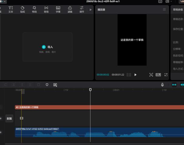
Task: Click the 封面 cover button
Action: click(x=9, y=119)
